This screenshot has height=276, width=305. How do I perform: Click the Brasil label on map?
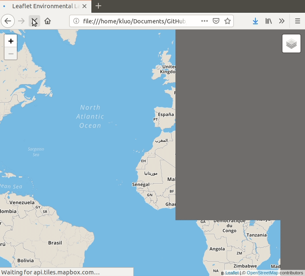55,243
